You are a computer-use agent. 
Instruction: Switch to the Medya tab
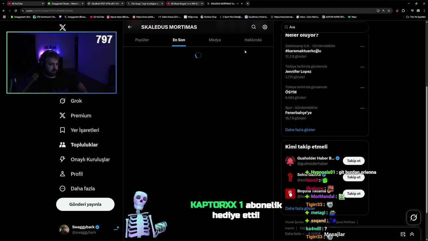tap(215, 40)
